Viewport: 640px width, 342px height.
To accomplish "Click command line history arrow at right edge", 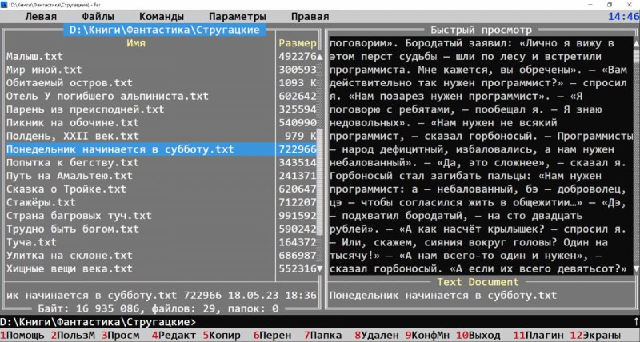I will pyautogui.click(x=636, y=322).
